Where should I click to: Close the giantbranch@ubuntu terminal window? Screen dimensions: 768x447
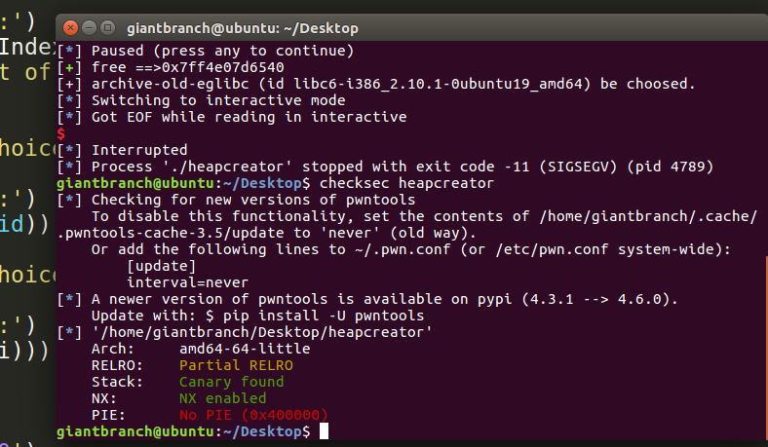[70, 28]
